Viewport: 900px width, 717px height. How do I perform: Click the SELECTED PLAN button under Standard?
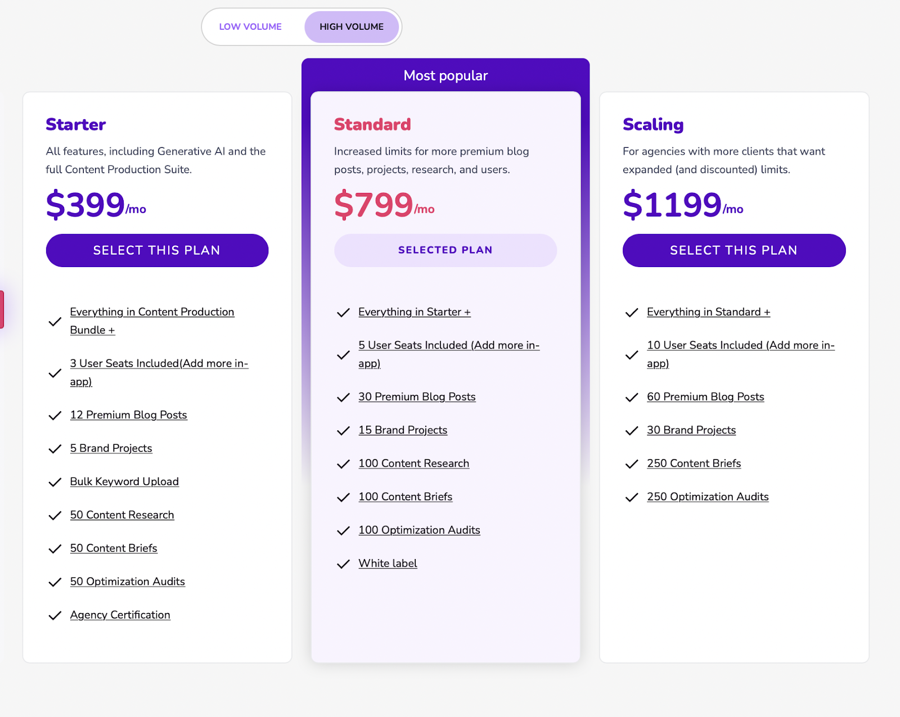tap(445, 250)
